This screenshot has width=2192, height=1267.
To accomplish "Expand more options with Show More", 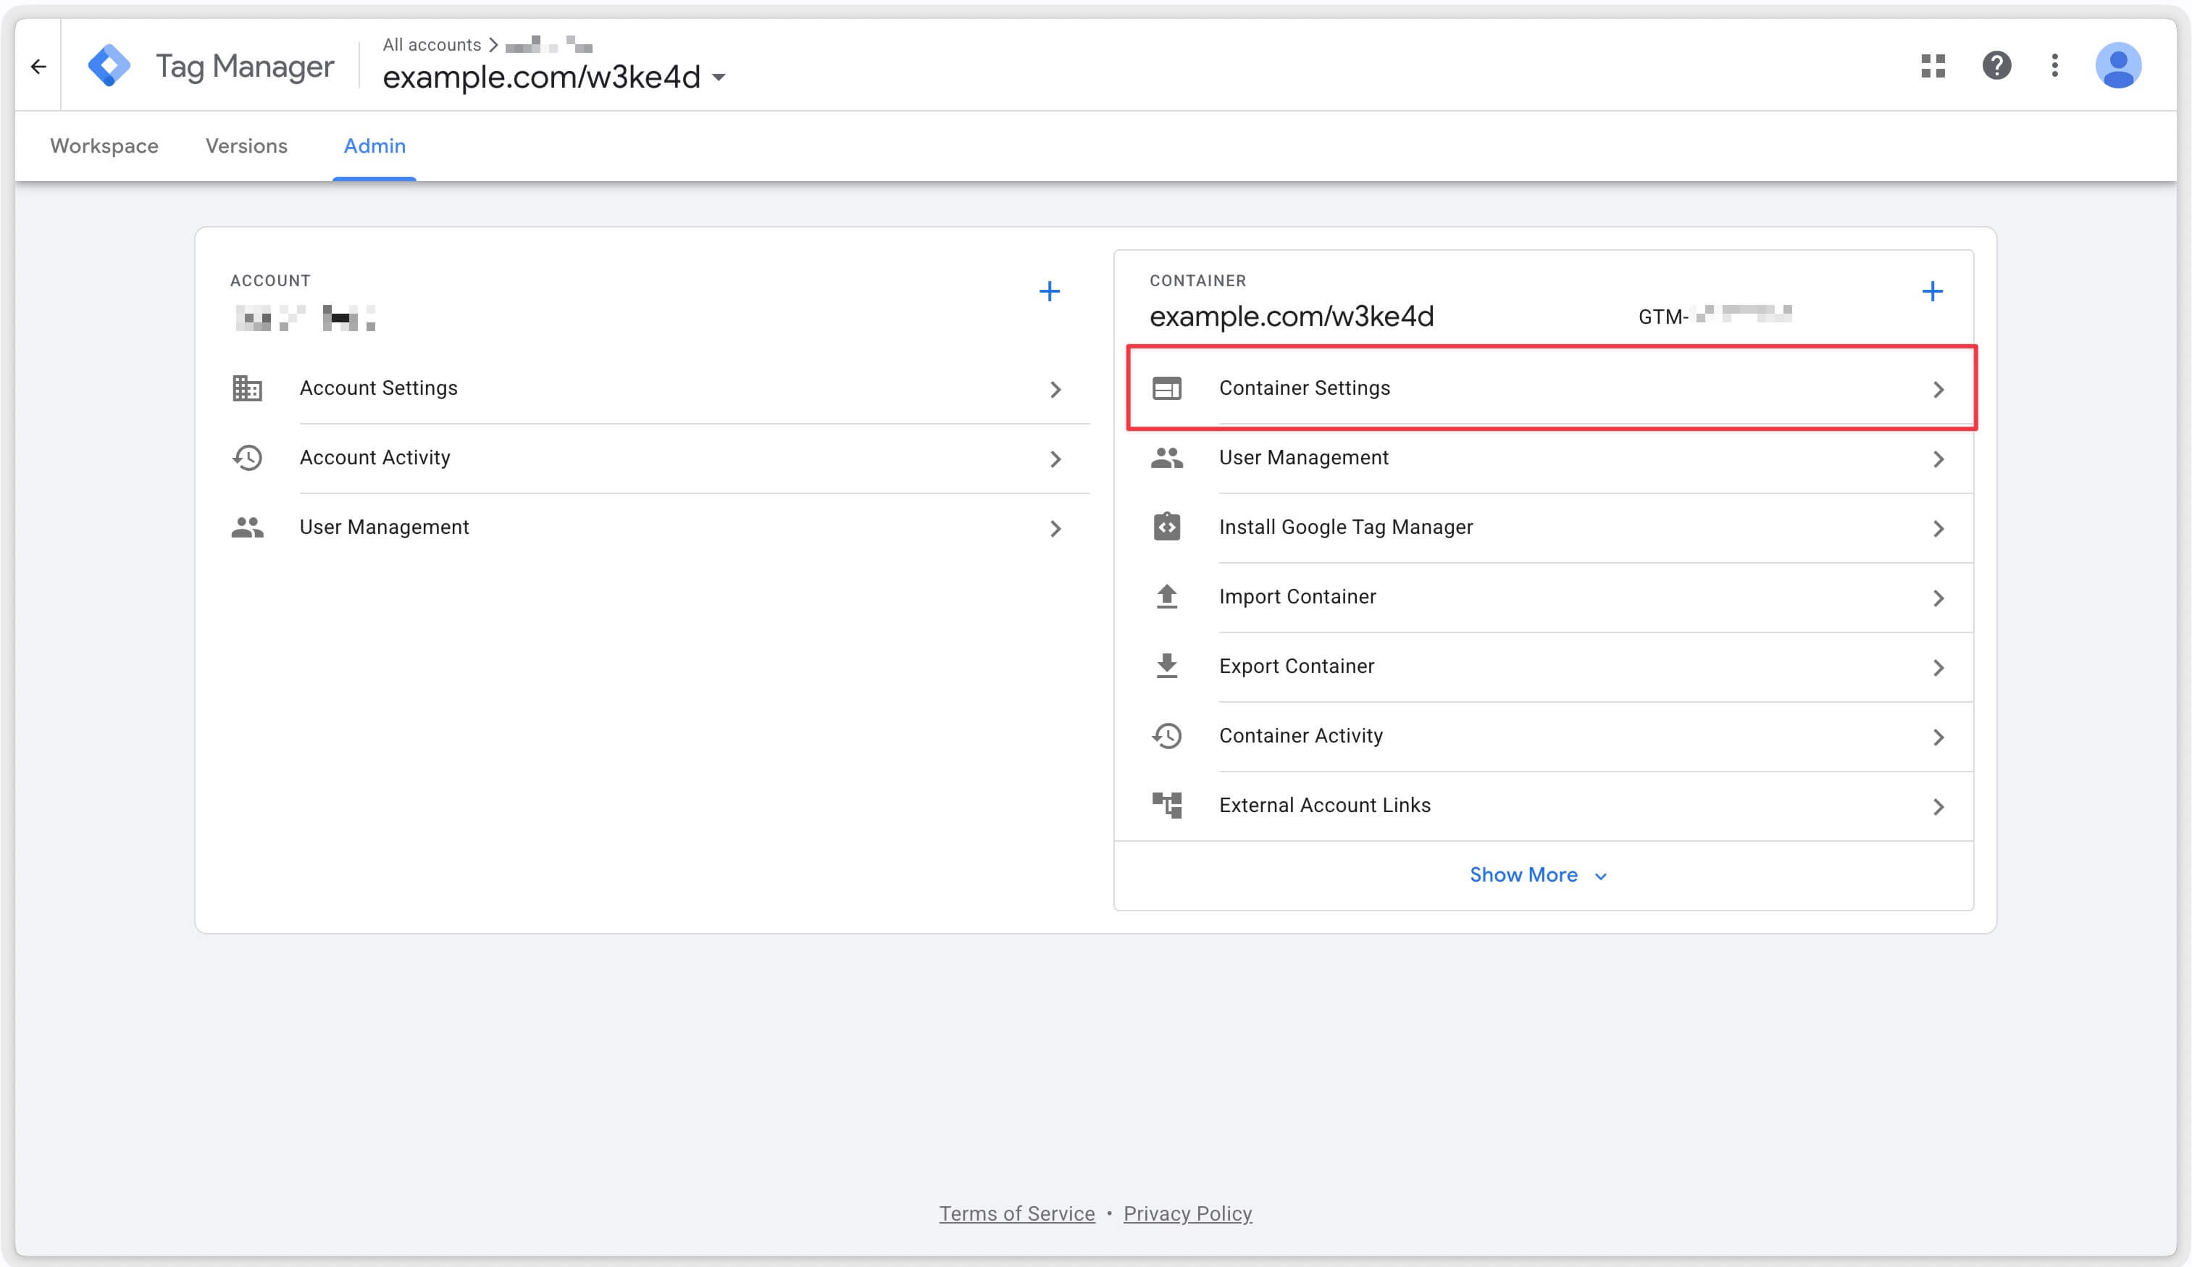I will click(x=1538, y=875).
